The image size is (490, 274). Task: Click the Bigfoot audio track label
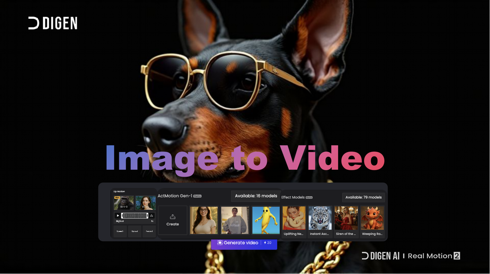click(x=120, y=221)
